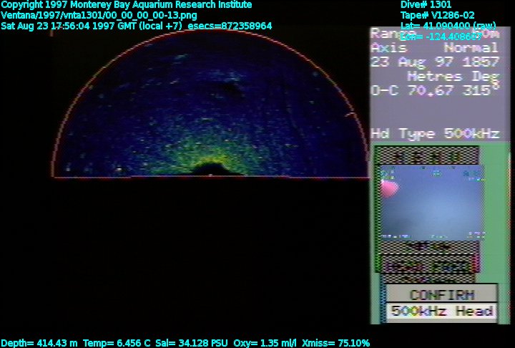Click the 'Oxy= 1.35 ml/l' reading
515x348 pixels.
coord(265,343)
